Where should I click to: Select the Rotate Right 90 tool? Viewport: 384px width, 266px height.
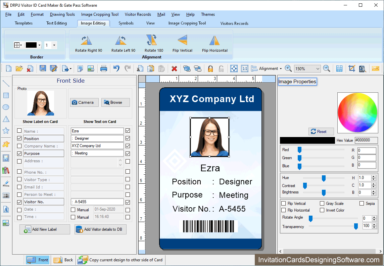pos(88,43)
